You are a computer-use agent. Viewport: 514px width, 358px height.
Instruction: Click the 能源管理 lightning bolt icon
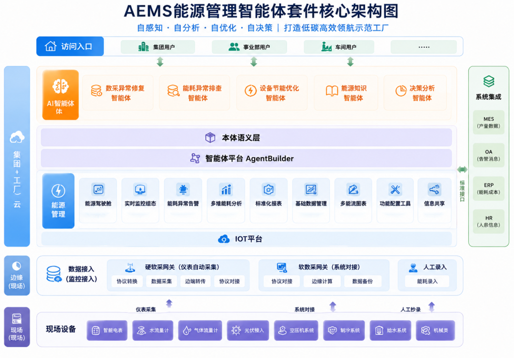(x=59, y=191)
